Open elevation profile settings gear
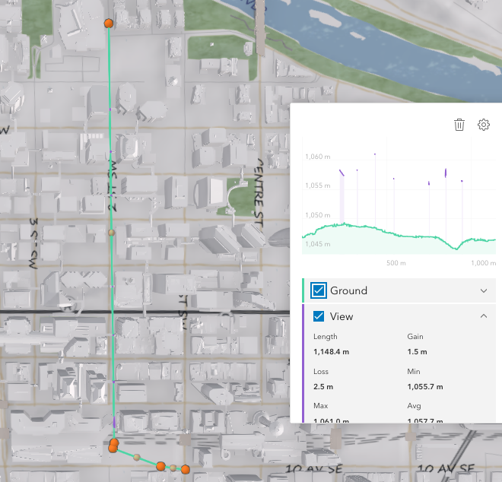Viewport: 502px width, 482px height. [484, 125]
